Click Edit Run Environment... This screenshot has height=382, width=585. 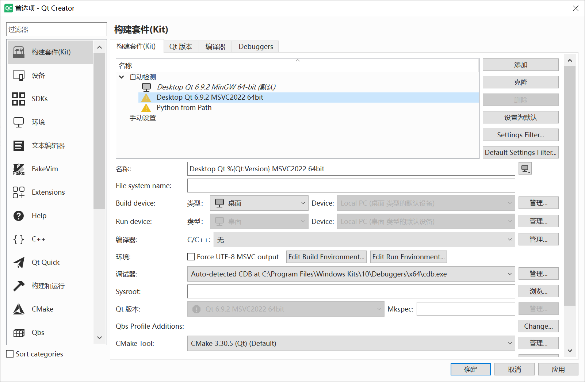409,257
